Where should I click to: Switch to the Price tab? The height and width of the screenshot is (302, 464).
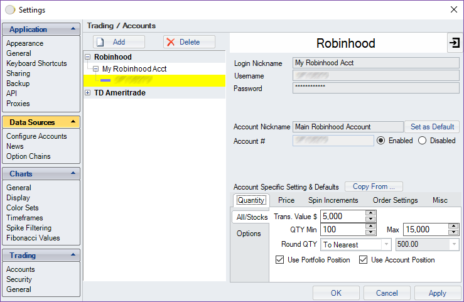[286, 200]
